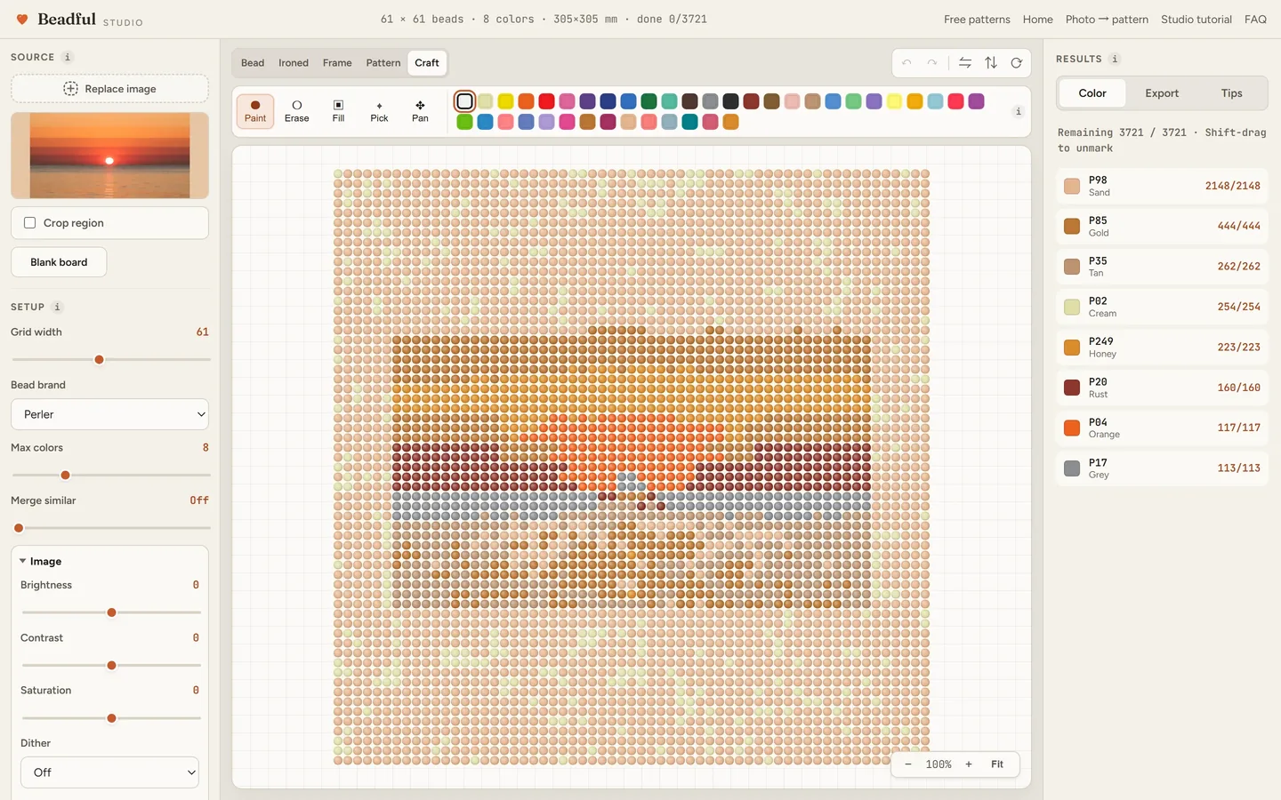Viewport: 1281px width, 800px height.
Task: Rotate the pattern clockwise
Action: pos(1016,63)
